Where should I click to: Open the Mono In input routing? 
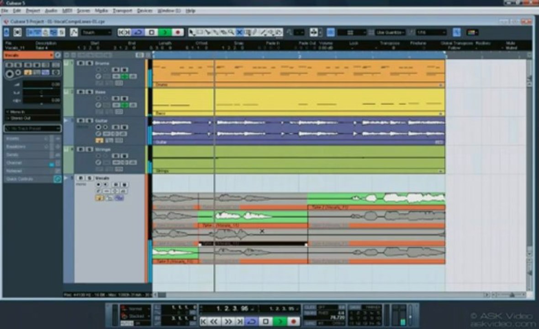pyautogui.click(x=32, y=112)
